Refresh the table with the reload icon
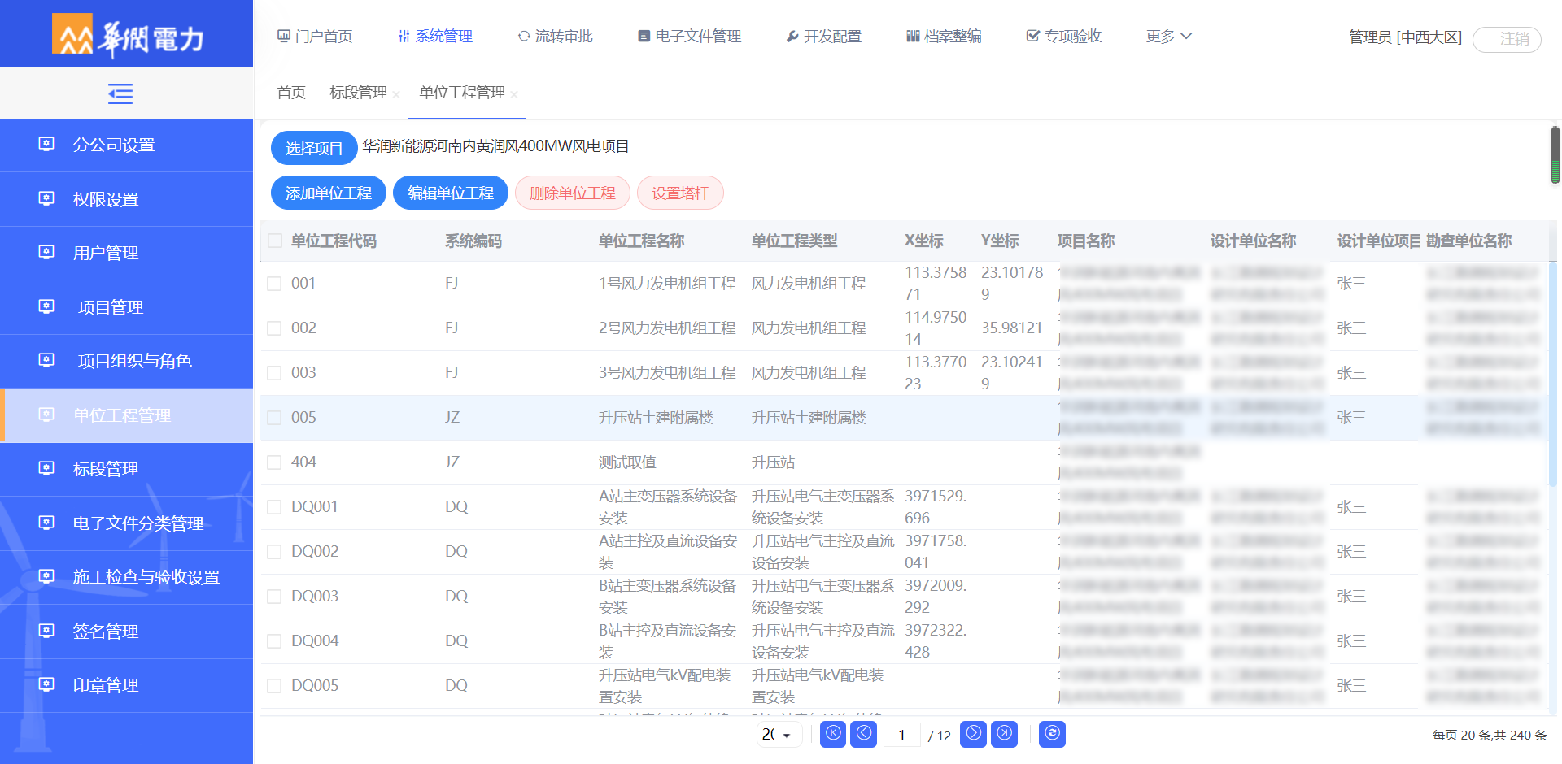Image resolution: width=1562 pixels, height=764 pixels. coord(1052,734)
